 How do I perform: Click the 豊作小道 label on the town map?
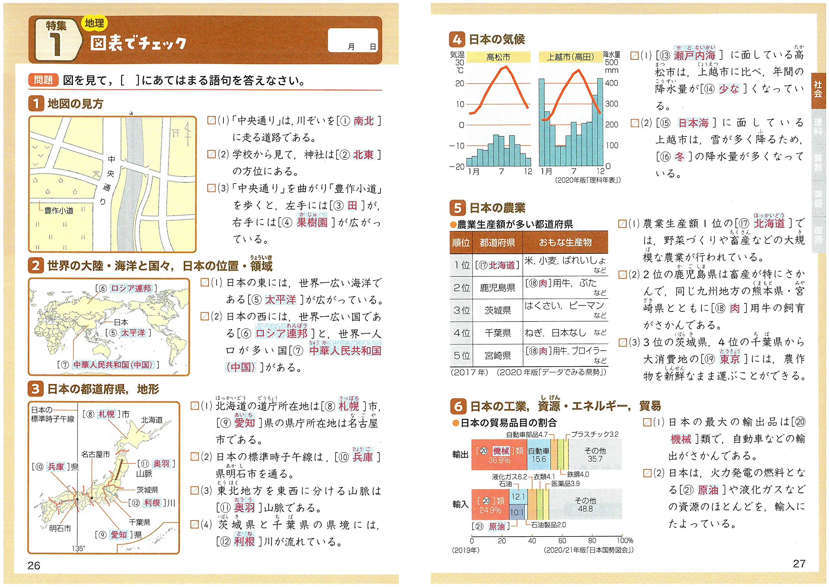click(59, 211)
